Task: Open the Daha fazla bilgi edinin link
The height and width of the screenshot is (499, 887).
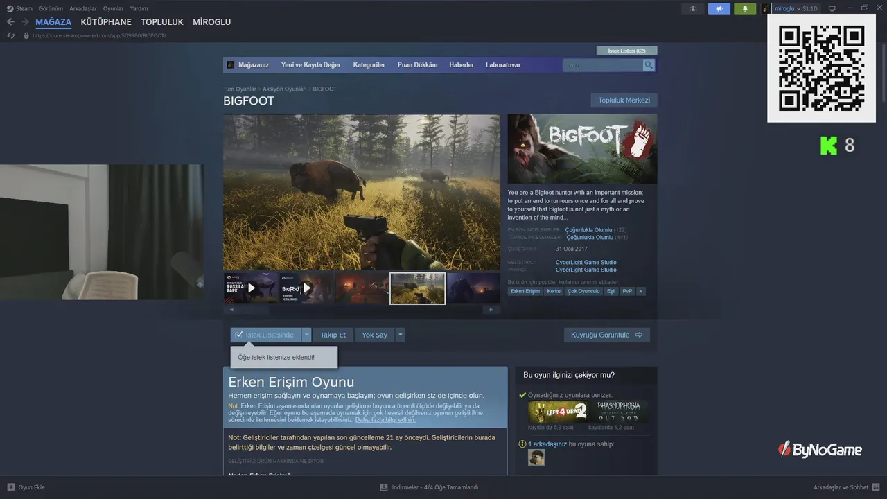Action: coord(385,419)
